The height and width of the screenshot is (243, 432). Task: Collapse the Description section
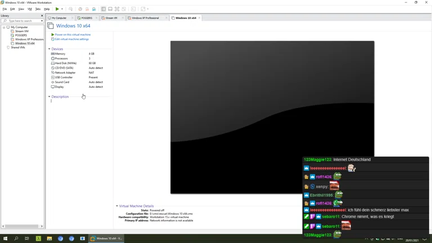[x=49, y=97]
